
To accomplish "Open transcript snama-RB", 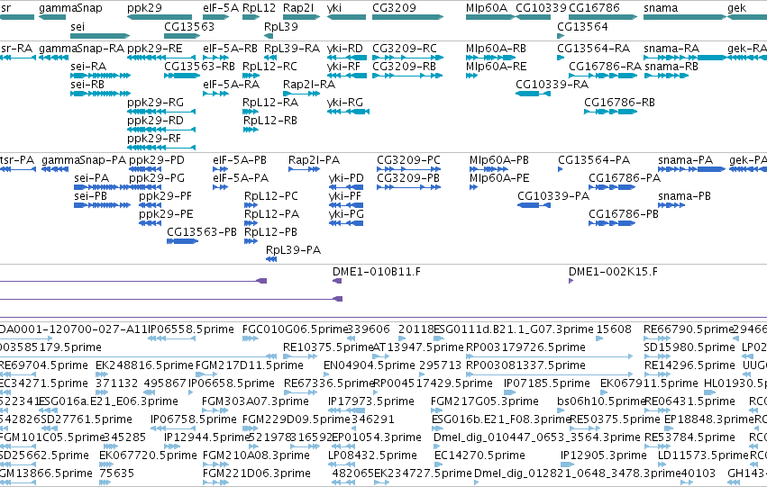I will [x=671, y=67].
